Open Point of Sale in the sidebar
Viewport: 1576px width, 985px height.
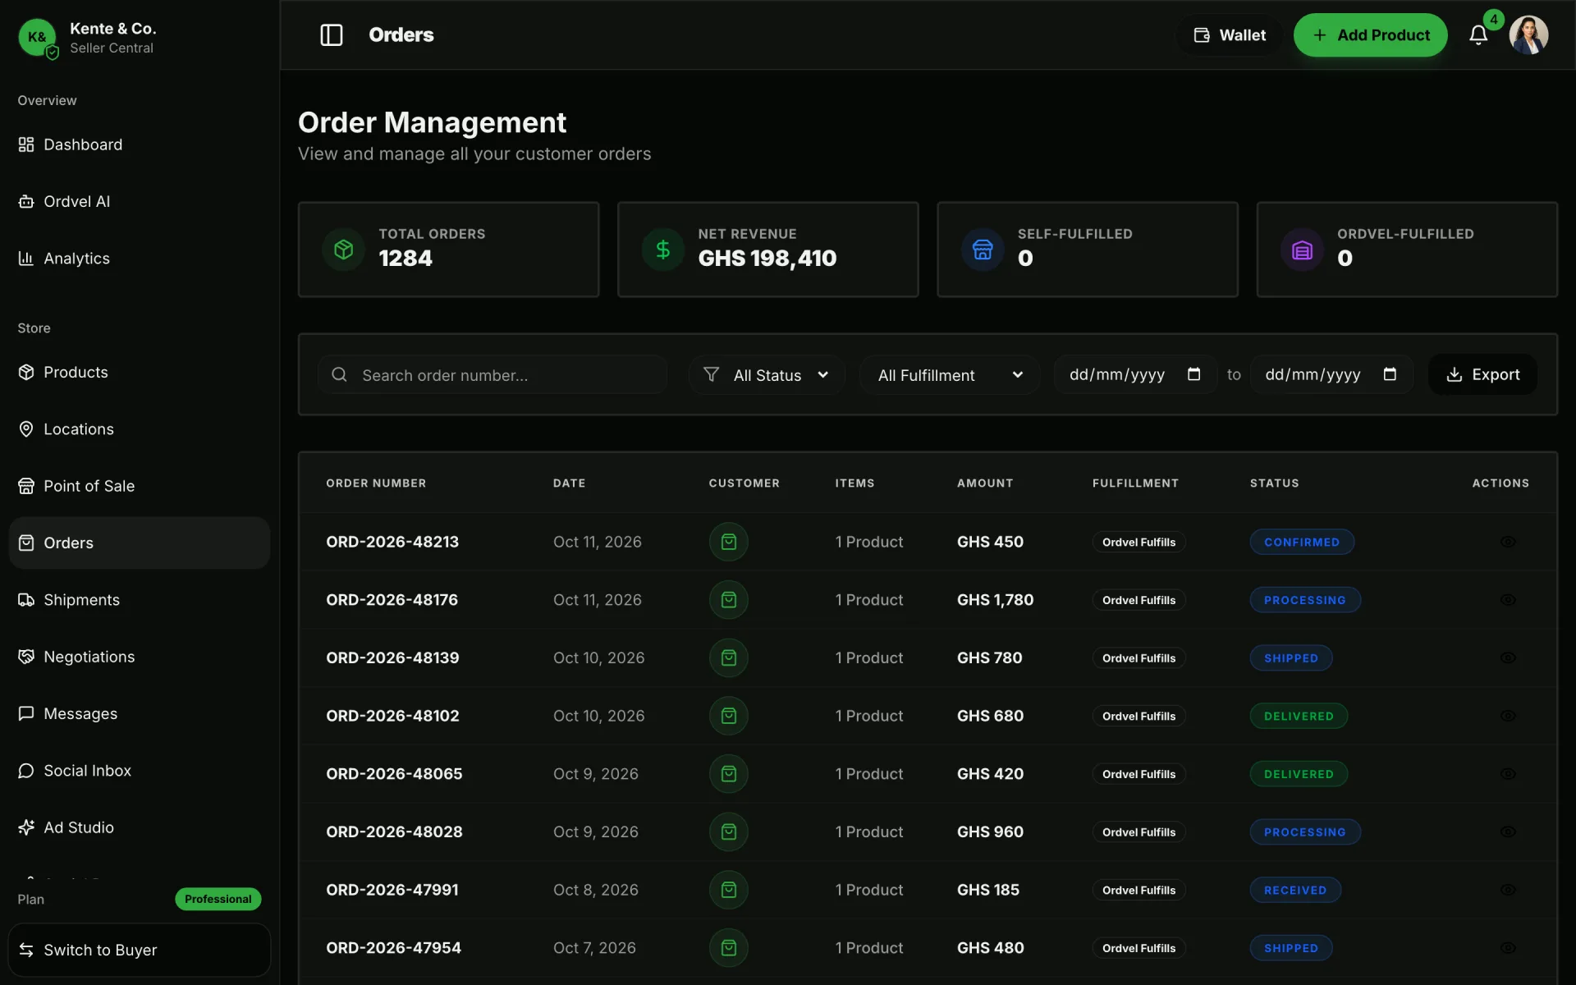140,486
